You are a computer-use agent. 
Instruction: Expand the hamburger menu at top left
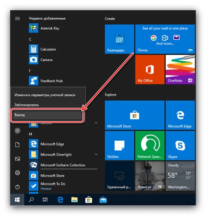17,18
